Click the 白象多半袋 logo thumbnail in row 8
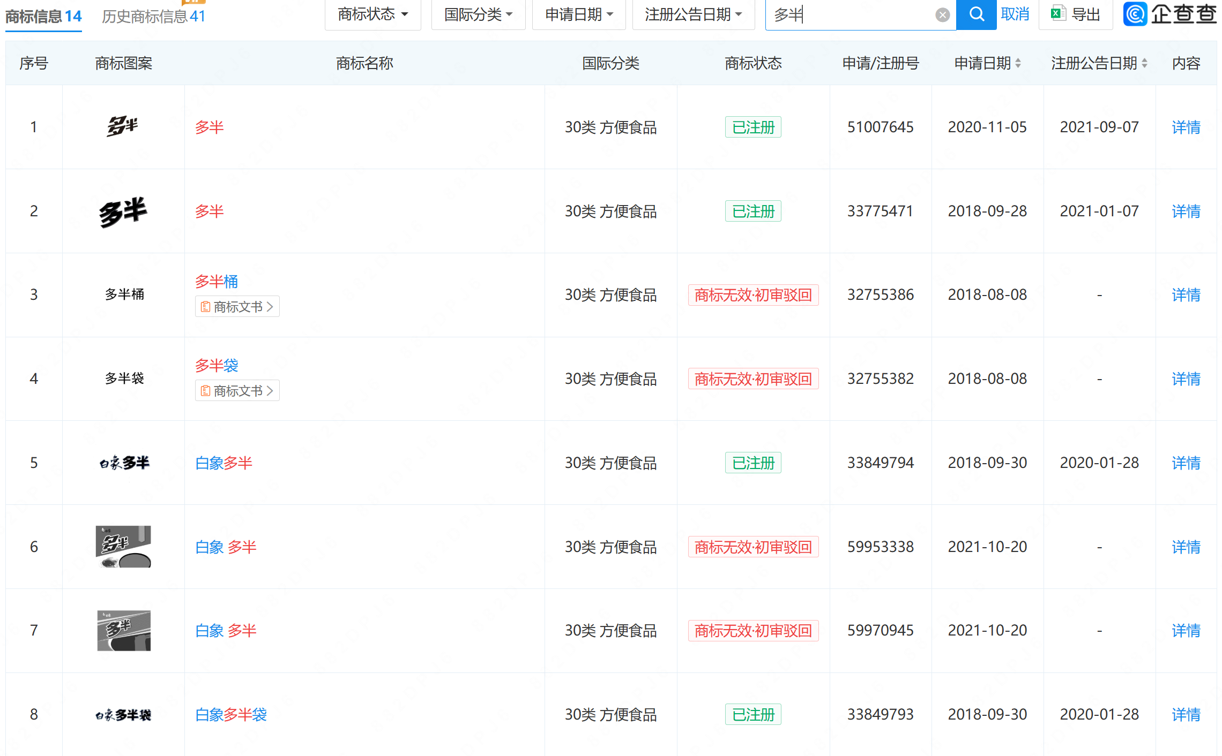Screen dimensions: 1222x756 (124, 715)
